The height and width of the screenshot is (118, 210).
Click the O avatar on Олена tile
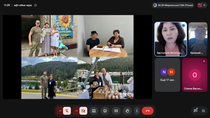tap(195, 75)
